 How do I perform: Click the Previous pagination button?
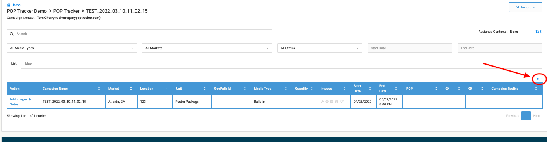[513, 116]
